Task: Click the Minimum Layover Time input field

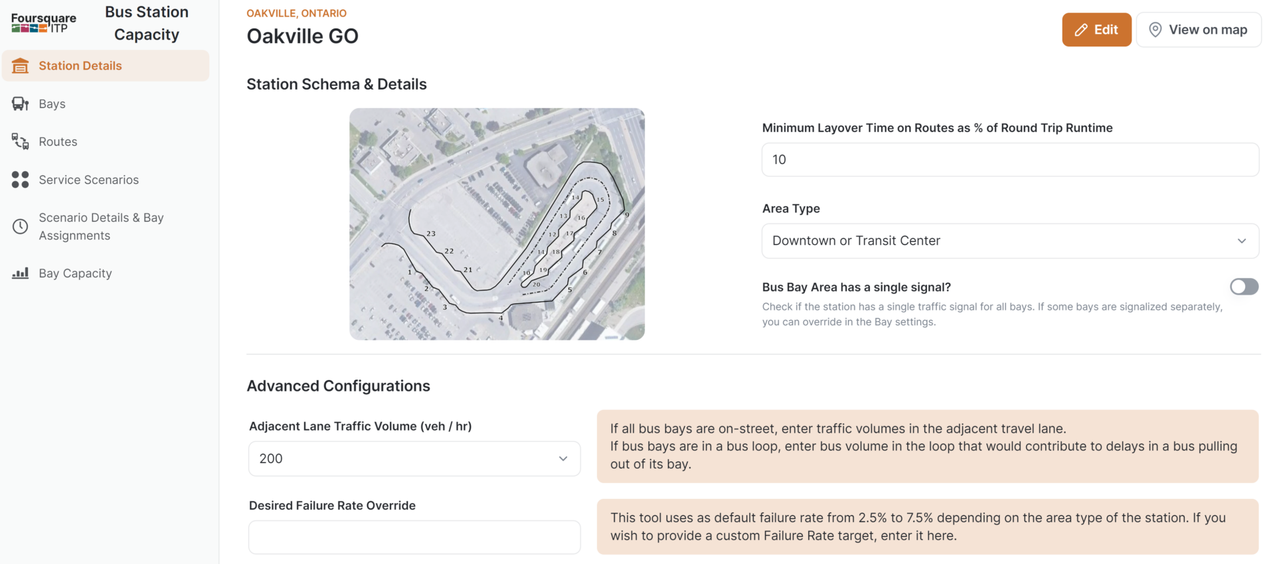Action: click(x=1010, y=160)
